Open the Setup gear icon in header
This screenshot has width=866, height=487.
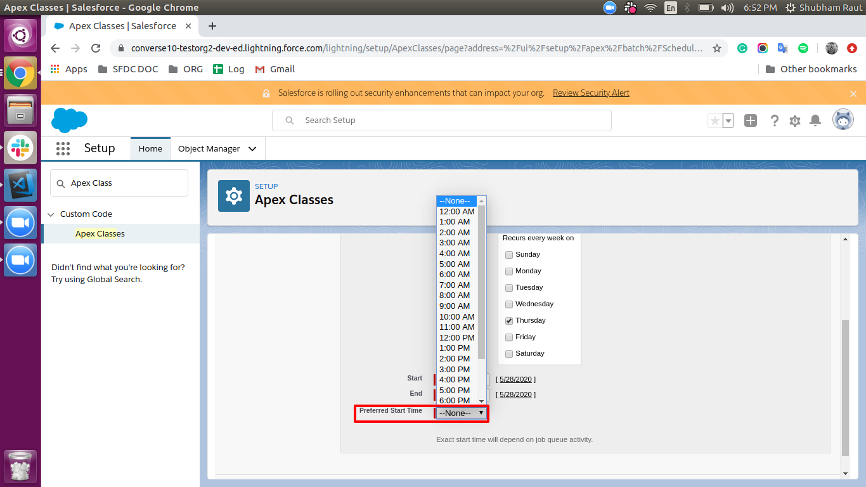pyautogui.click(x=795, y=120)
